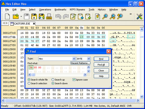Viewport: 145px width, 109px height.
Task: Click the Print icon
Action: 49,17
